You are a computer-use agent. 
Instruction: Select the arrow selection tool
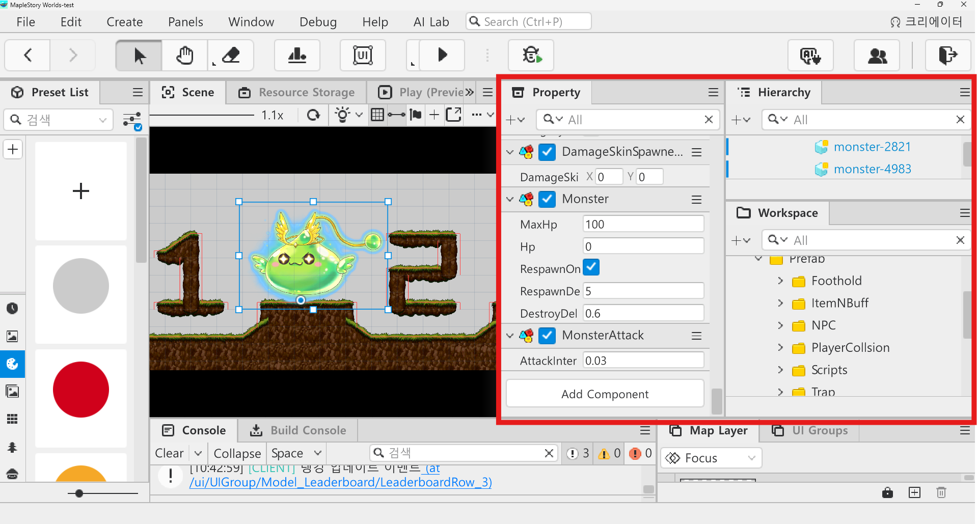pos(139,55)
